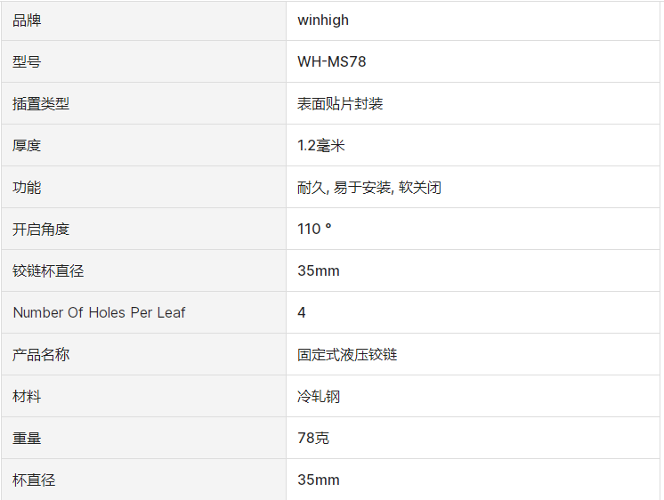Viewport: 664px width, 500px height.
Task: Select the 耐久, 易于安装, 软关闭 text
Action: point(368,188)
